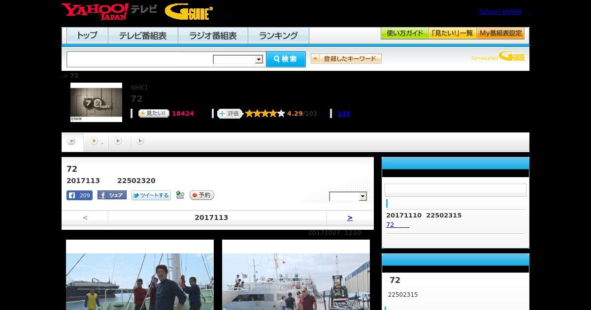591x310 pixels.
Task: Click the 4.29 rating score
Action: [295, 114]
